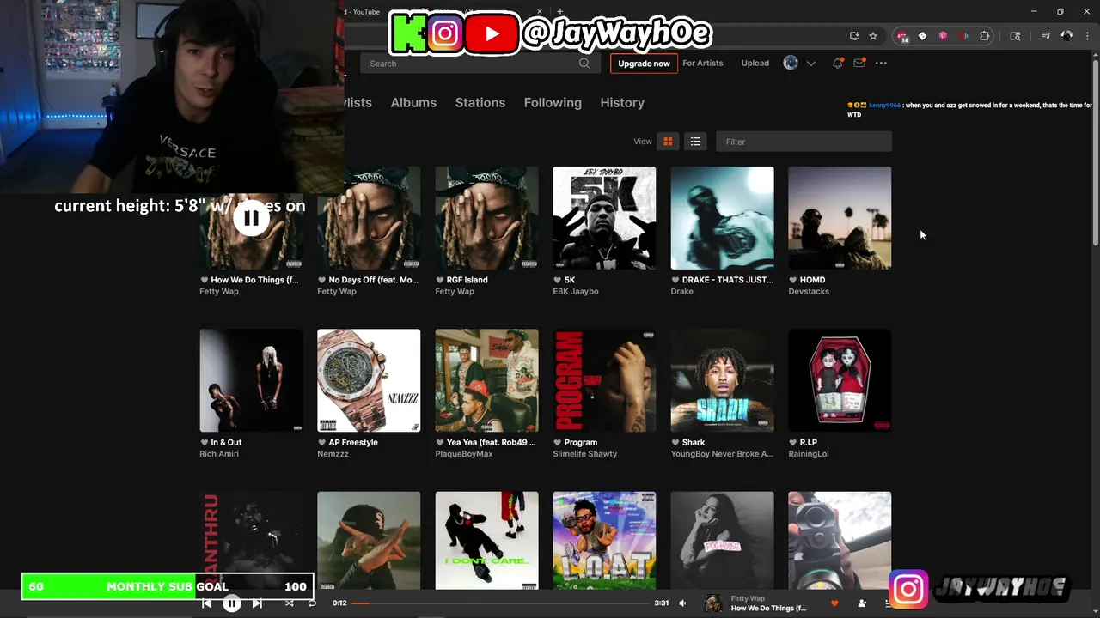Open the R.I.P coffin artwork
1100x618 pixels.
click(840, 380)
